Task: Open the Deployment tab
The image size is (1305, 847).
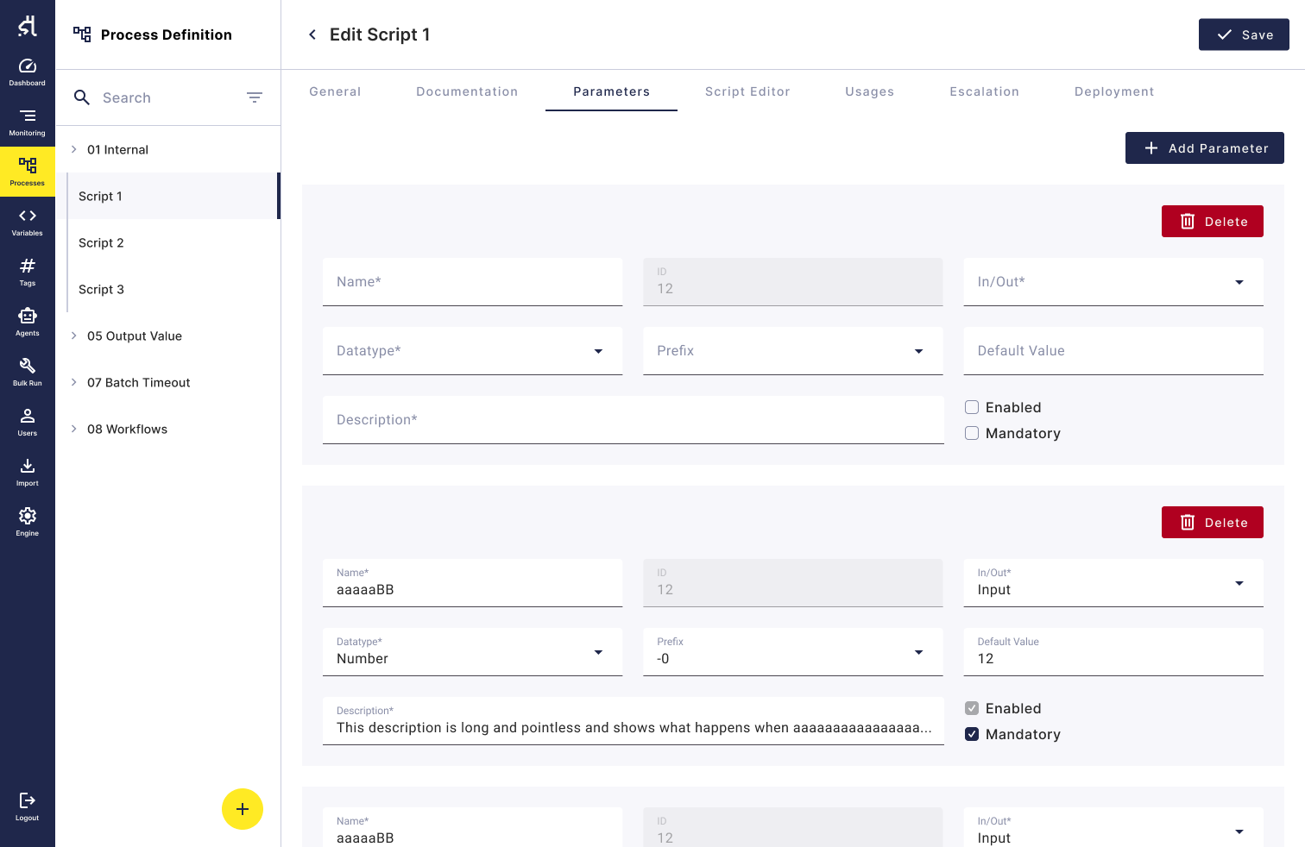Action: coord(1114,91)
